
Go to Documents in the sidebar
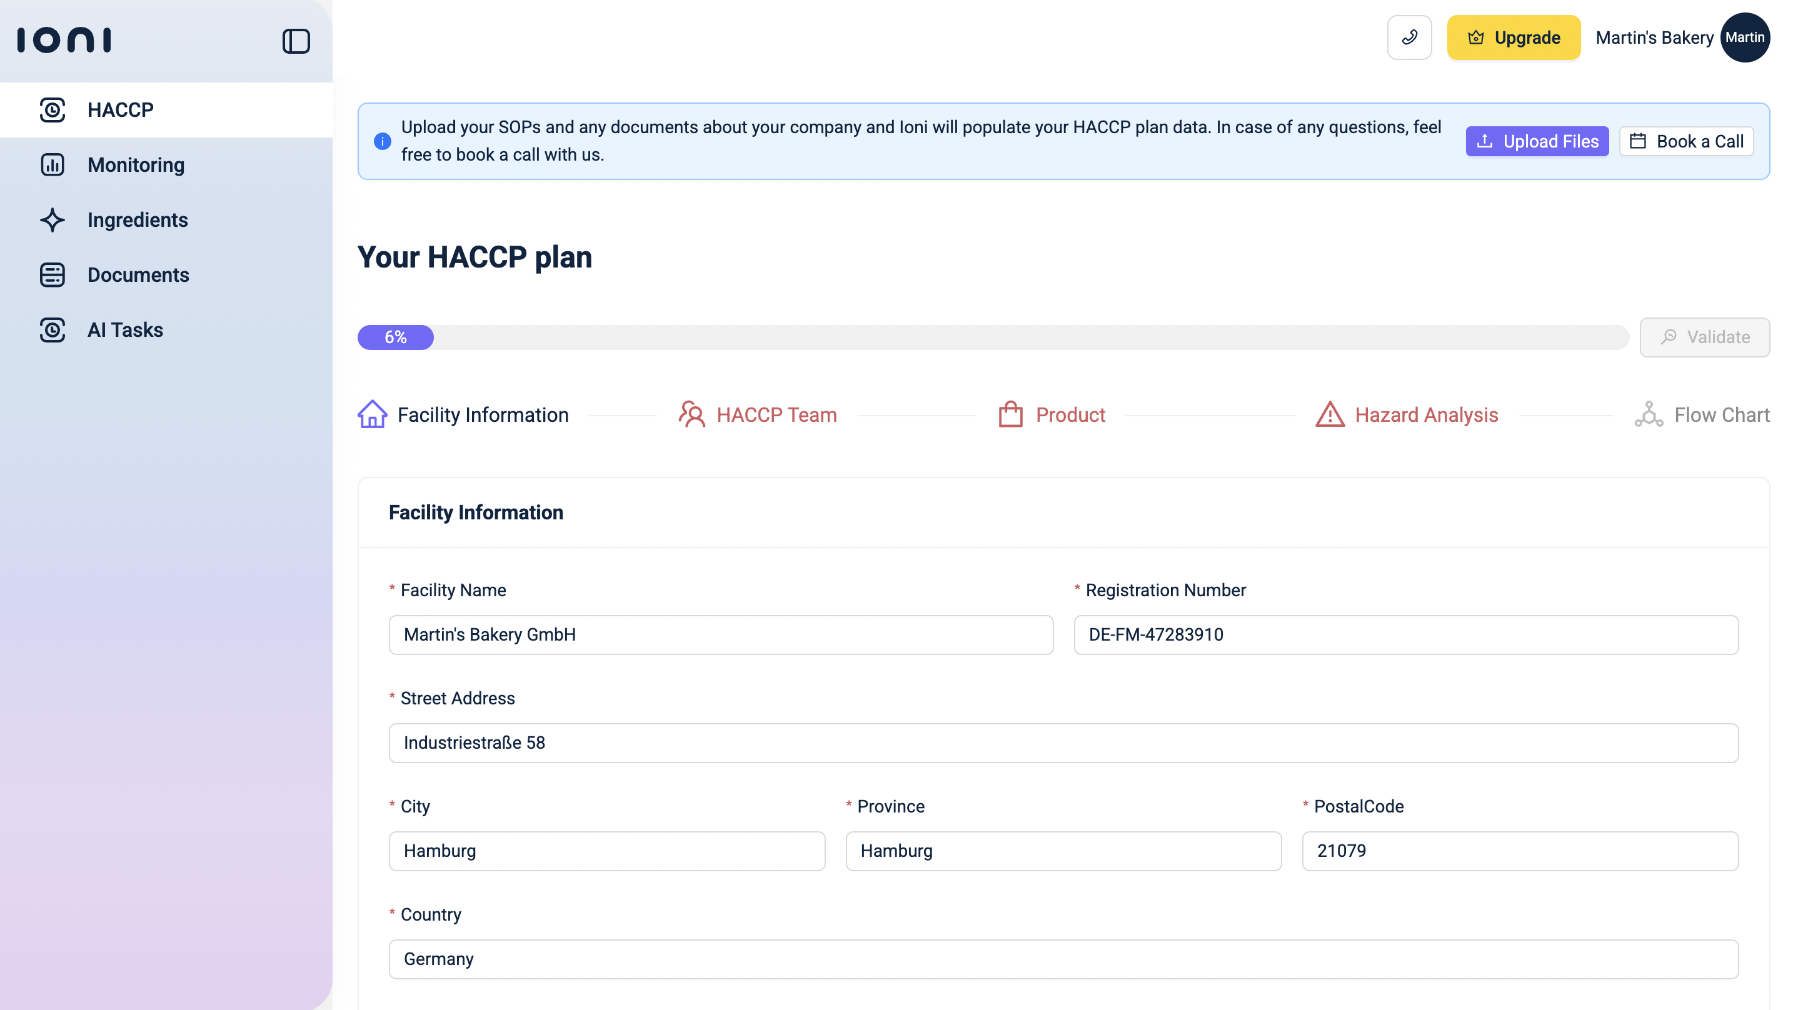pyautogui.click(x=138, y=275)
